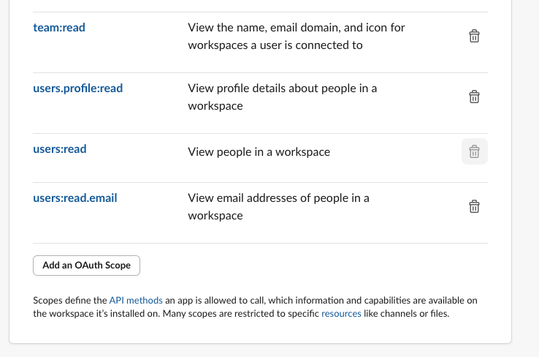
Task: Click the trash icon for users:read
Action: [473, 151]
